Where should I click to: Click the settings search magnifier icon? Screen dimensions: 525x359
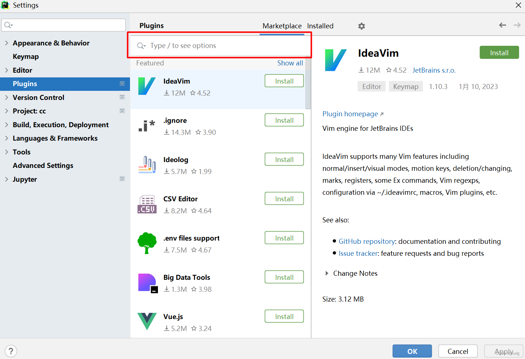[8, 25]
